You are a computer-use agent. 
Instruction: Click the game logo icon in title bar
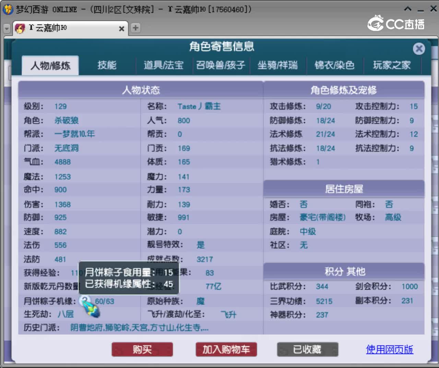point(8,9)
